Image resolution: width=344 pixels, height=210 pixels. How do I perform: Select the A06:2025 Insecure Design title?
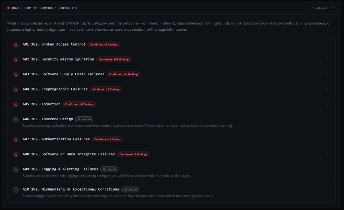(x=48, y=119)
